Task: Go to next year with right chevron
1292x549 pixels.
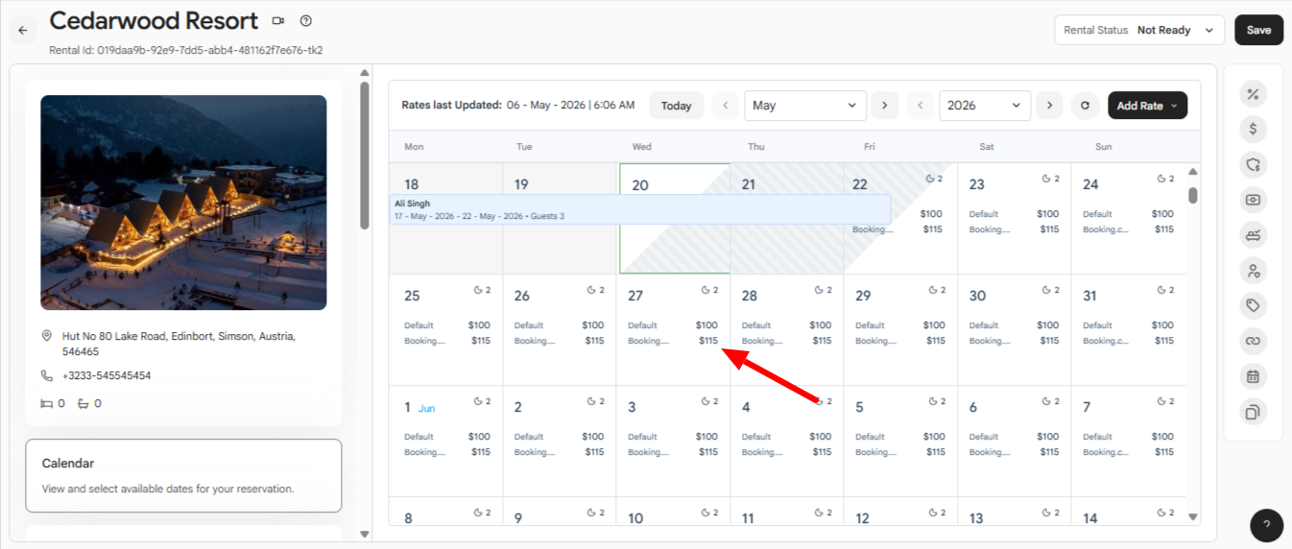Action: (1049, 106)
